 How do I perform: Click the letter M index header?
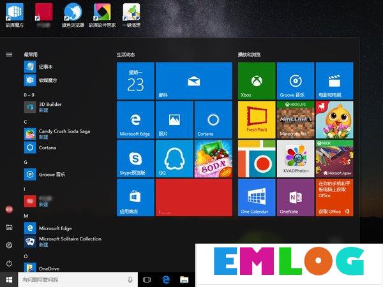click(26, 216)
